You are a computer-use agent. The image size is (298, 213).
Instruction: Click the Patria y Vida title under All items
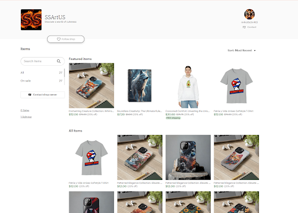pyautogui.click(x=88, y=183)
